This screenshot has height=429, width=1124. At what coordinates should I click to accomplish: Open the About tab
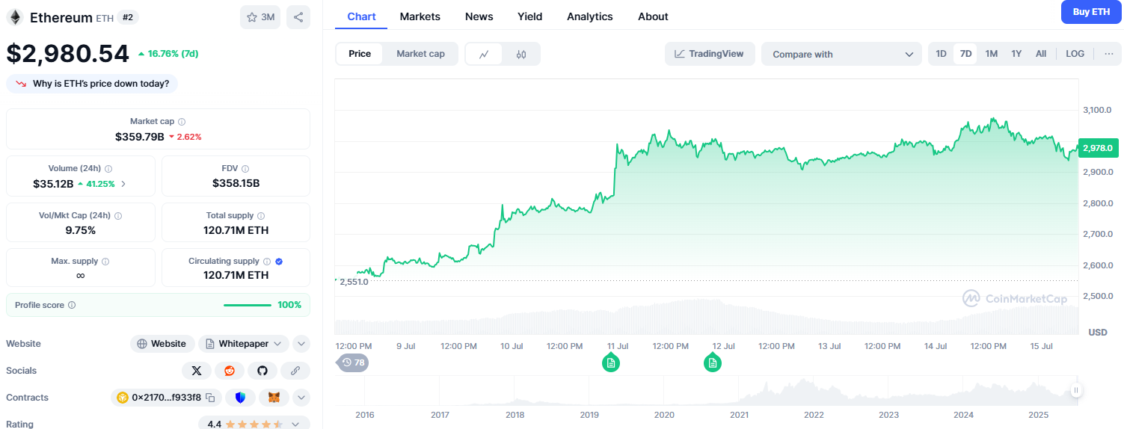pyautogui.click(x=653, y=16)
